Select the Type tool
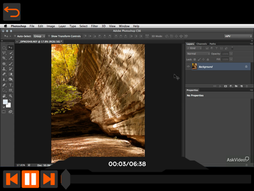Viewport: 254px width, 191px height. pyautogui.click(x=11, y=85)
